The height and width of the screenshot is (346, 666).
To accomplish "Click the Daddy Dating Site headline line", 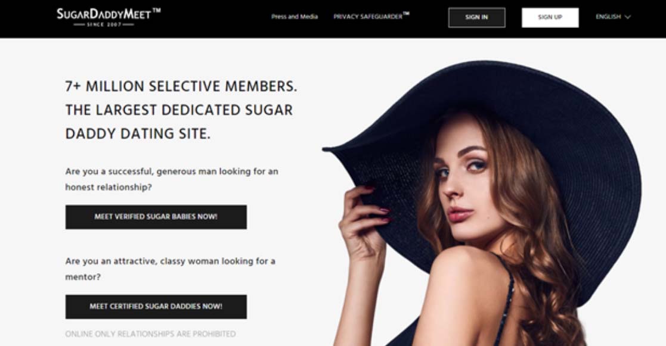I will 138,134.
